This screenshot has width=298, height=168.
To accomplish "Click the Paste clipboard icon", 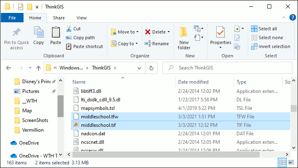I will point(55,33).
